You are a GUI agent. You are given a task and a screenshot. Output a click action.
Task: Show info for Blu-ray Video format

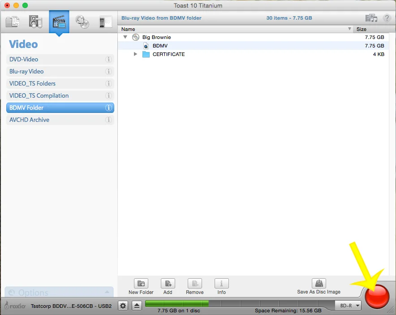[x=108, y=72]
